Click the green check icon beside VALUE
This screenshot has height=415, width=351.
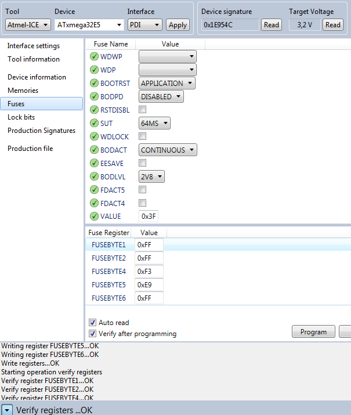click(94, 216)
